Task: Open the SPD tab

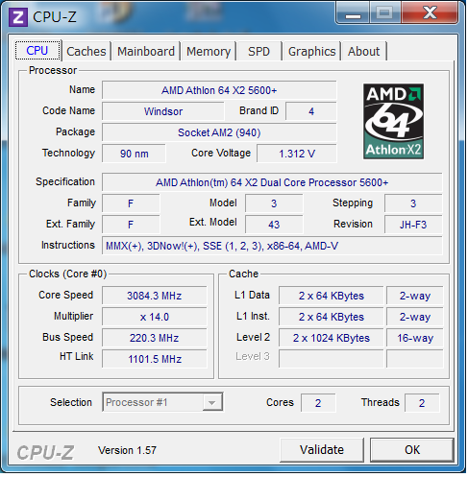Action: click(259, 51)
